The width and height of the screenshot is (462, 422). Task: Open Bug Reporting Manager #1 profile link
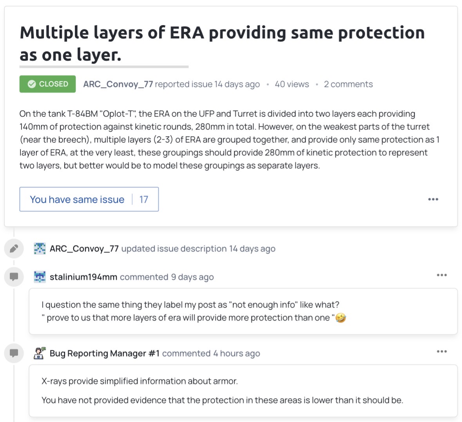(105, 353)
